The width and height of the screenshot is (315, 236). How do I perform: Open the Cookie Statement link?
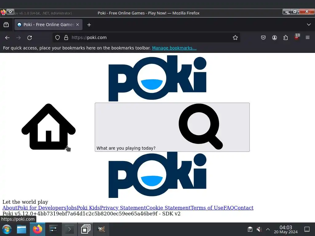168,208
